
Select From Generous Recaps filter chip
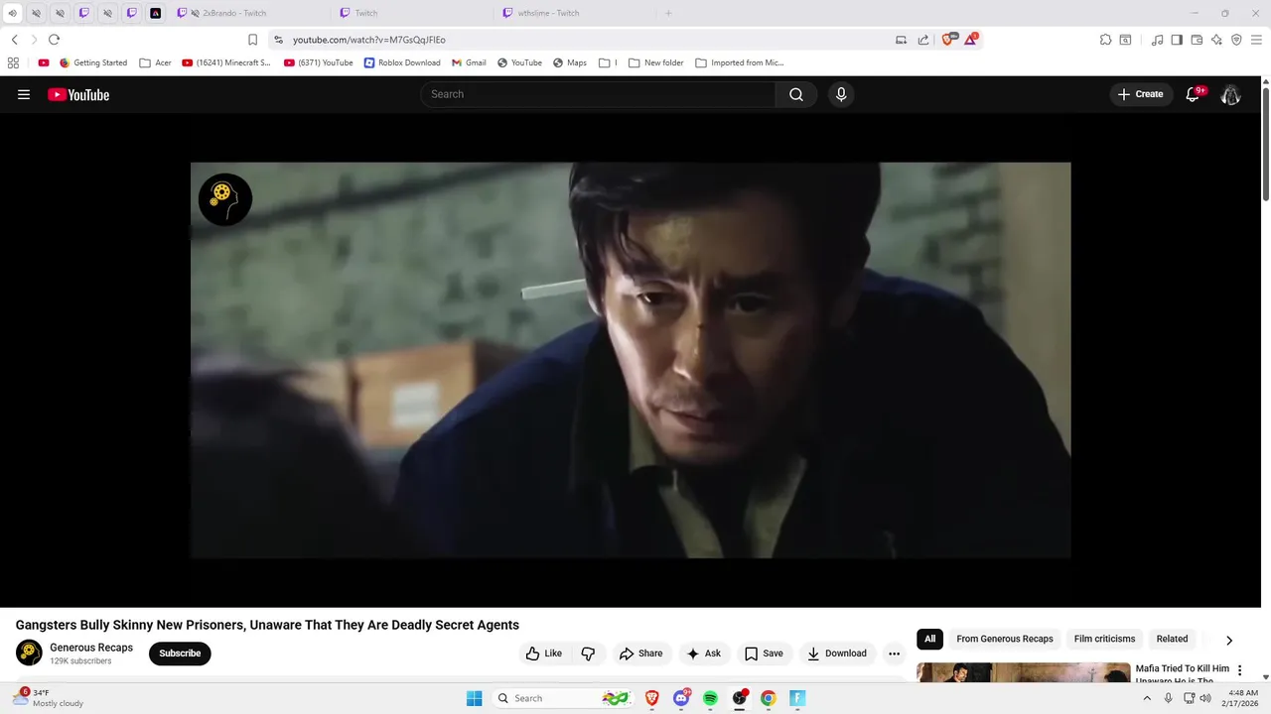[1005, 640]
